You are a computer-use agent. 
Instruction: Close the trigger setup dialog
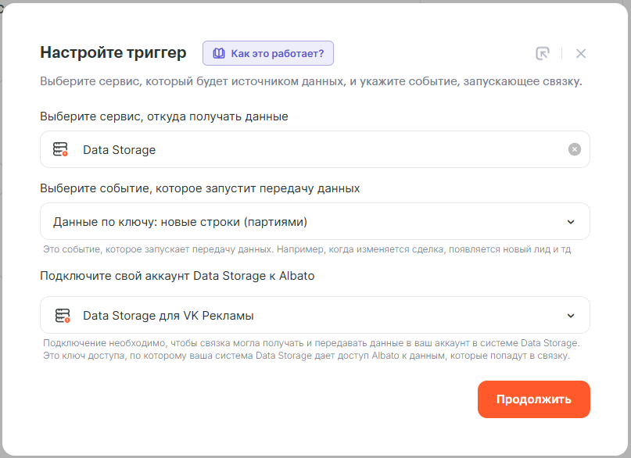click(580, 53)
